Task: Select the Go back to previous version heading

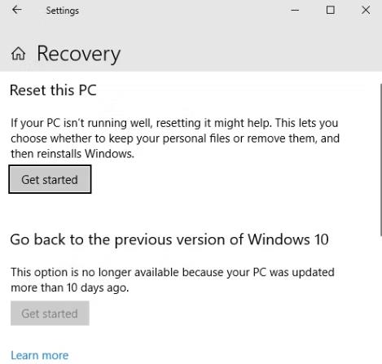Action: pos(169,239)
